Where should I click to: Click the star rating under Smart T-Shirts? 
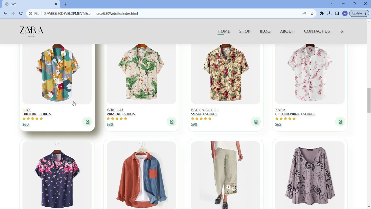coord(201,119)
